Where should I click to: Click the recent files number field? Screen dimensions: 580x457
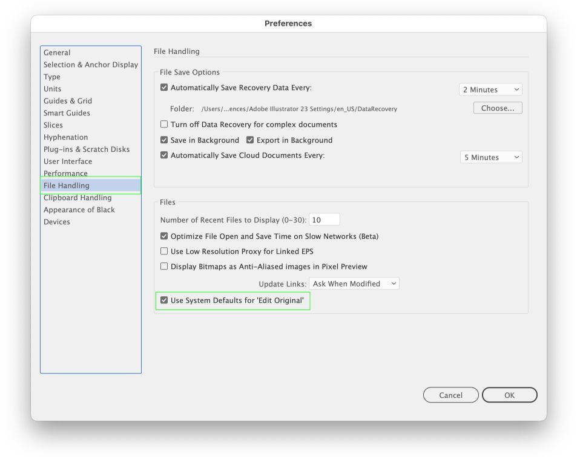pos(325,219)
